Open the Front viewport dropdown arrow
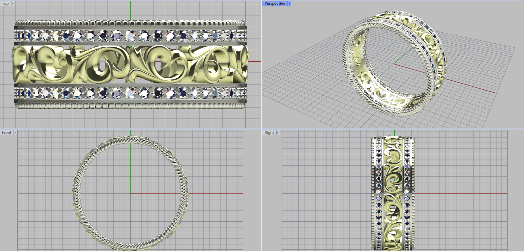 click(x=15, y=133)
